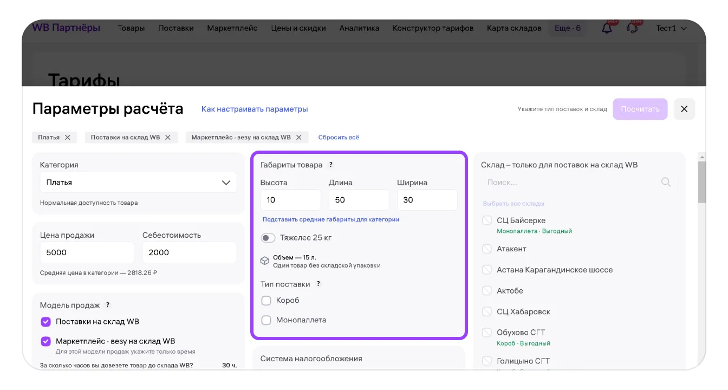Open Конструктор тарифов section

[433, 28]
